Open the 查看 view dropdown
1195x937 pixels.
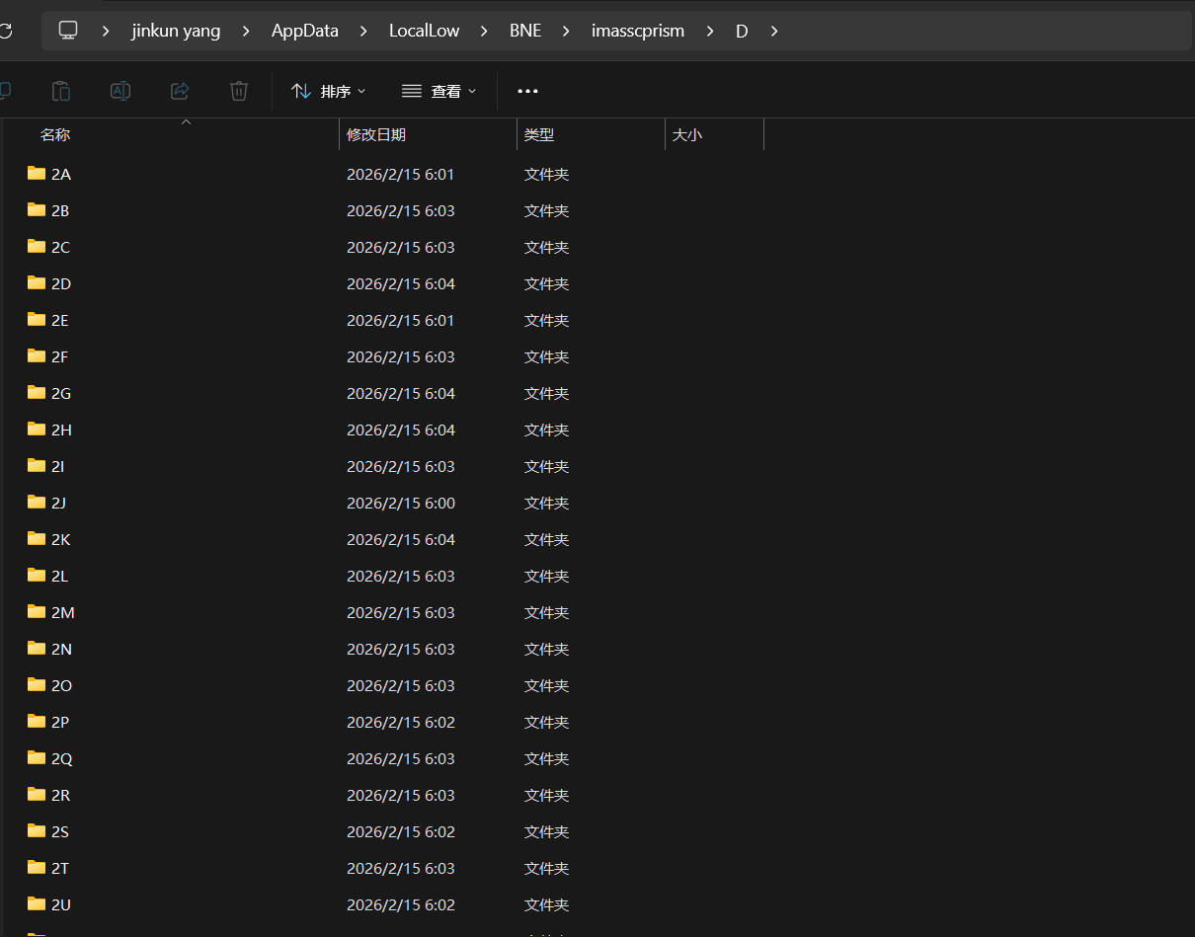click(439, 91)
